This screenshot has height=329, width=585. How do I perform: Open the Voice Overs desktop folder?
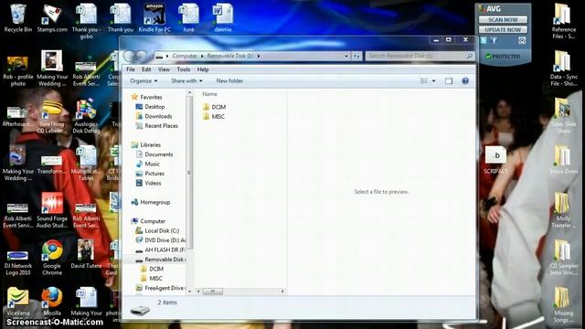(563, 160)
